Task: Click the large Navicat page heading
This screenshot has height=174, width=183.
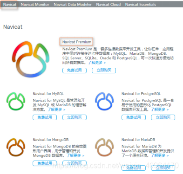Action: 13,27
